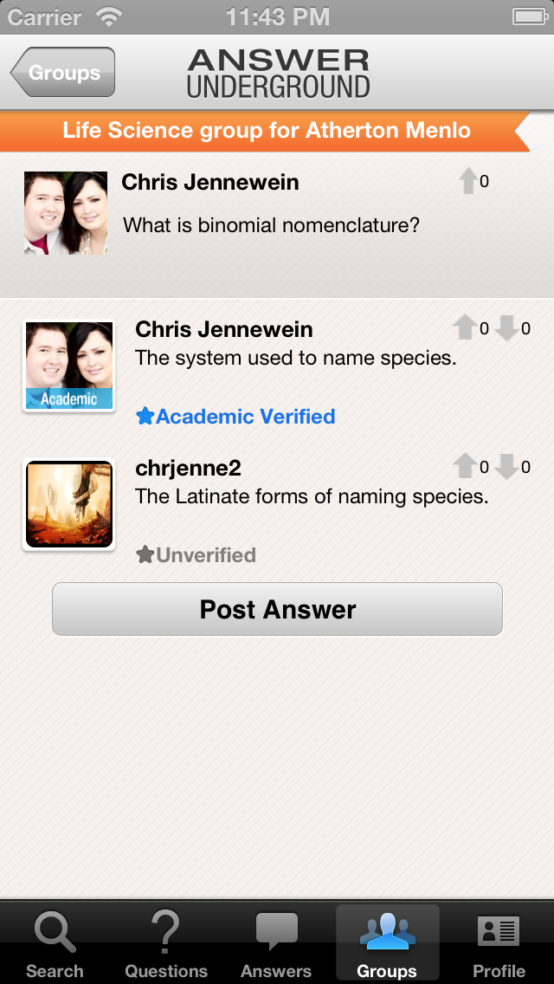This screenshot has height=984, width=554.
Task: Upvote Chris Jennewein's binomial nomenclature question
Action: tap(467, 181)
